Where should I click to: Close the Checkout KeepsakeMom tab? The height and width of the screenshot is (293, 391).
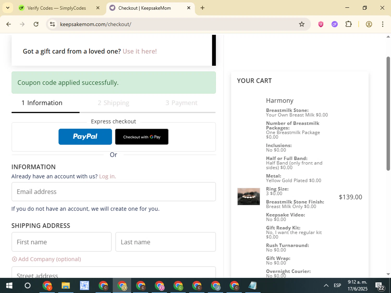[x=189, y=8]
